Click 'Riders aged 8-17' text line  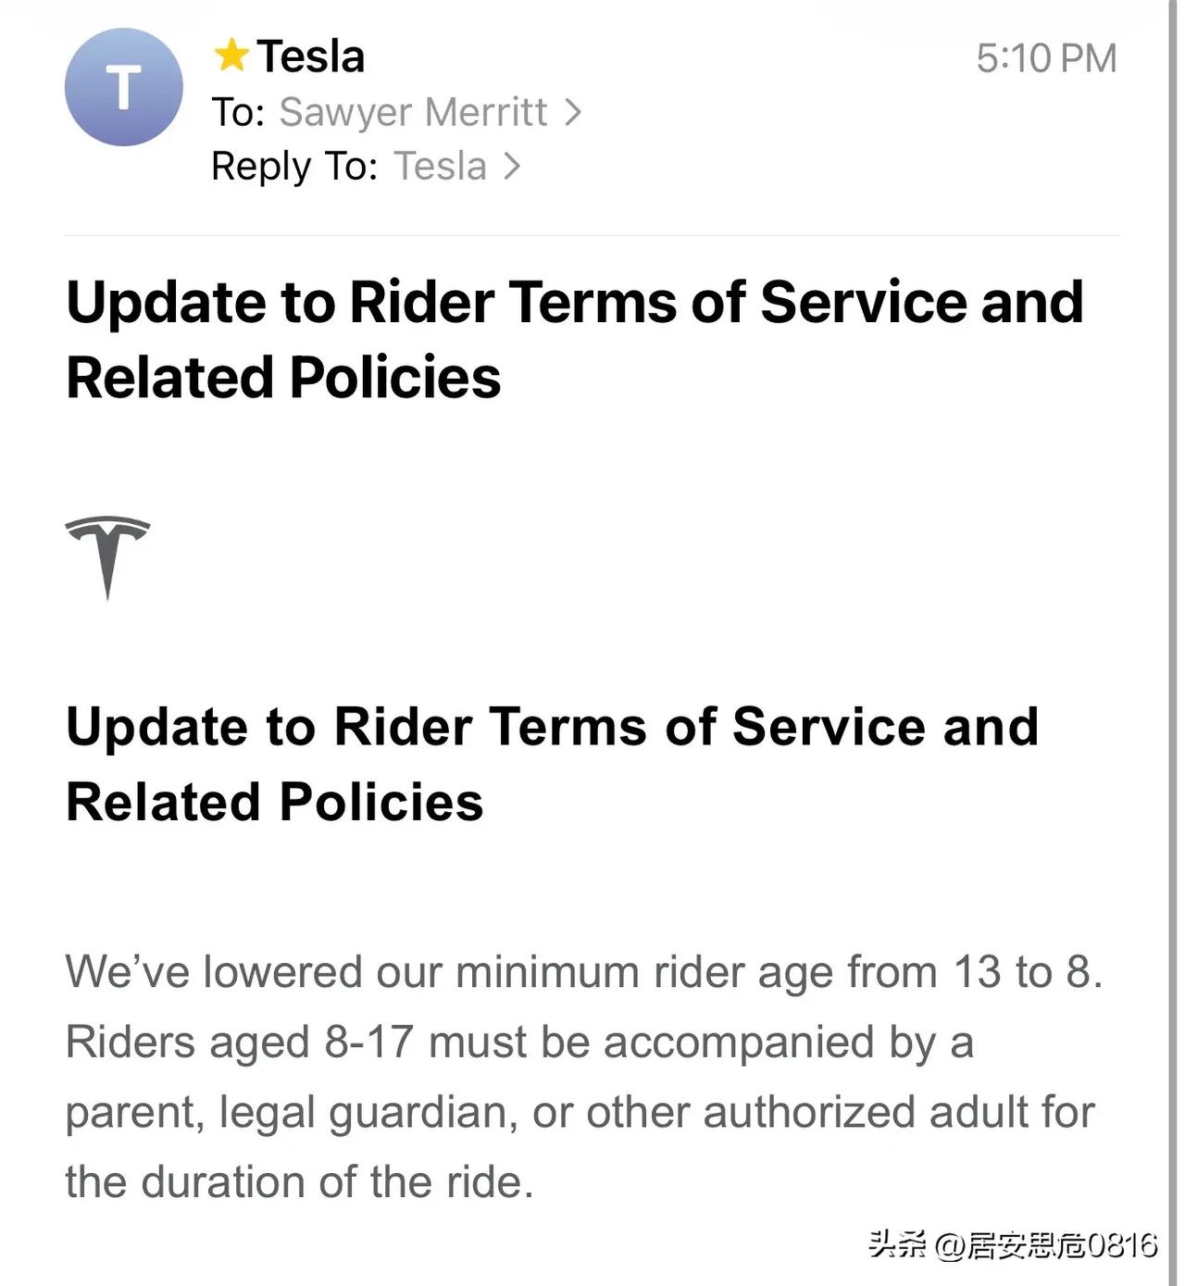(518, 1043)
